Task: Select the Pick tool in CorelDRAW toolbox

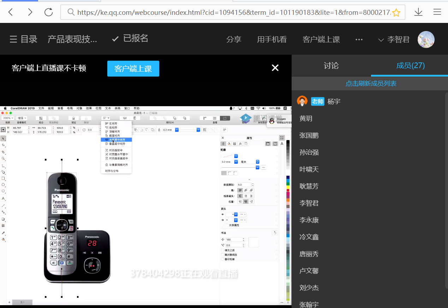Action: 3,138
